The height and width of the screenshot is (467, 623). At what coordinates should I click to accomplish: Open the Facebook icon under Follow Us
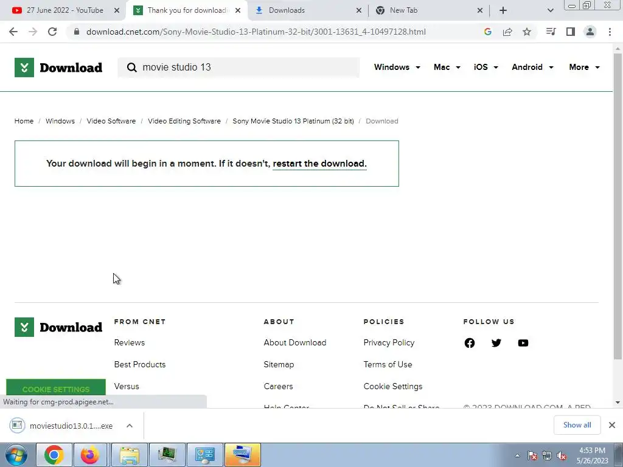click(x=469, y=343)
